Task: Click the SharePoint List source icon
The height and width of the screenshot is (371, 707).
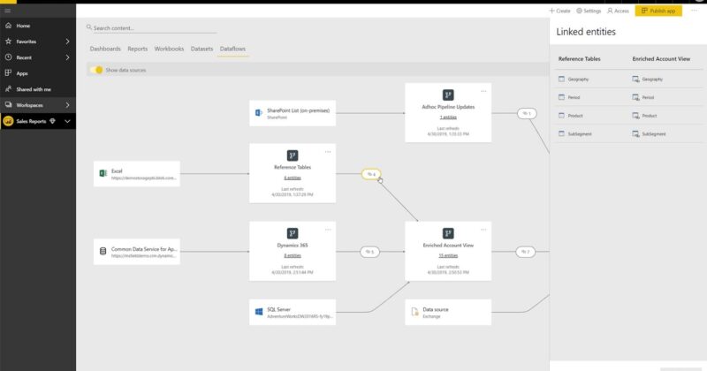Action: [259, 113]
